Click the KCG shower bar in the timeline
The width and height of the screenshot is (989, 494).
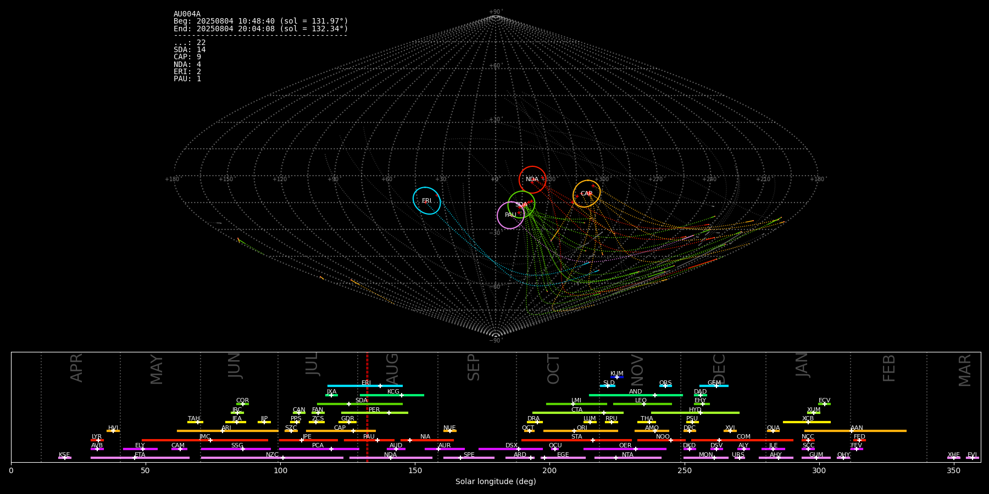click(392, 395)
